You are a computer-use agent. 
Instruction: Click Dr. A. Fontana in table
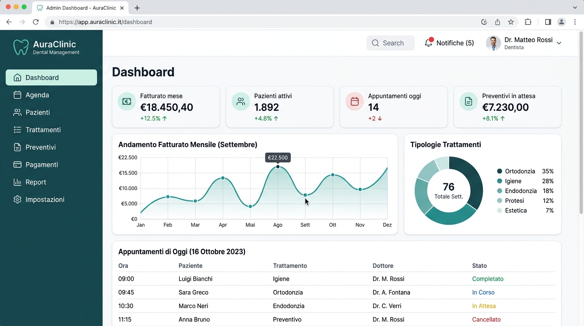pos(391,292)
